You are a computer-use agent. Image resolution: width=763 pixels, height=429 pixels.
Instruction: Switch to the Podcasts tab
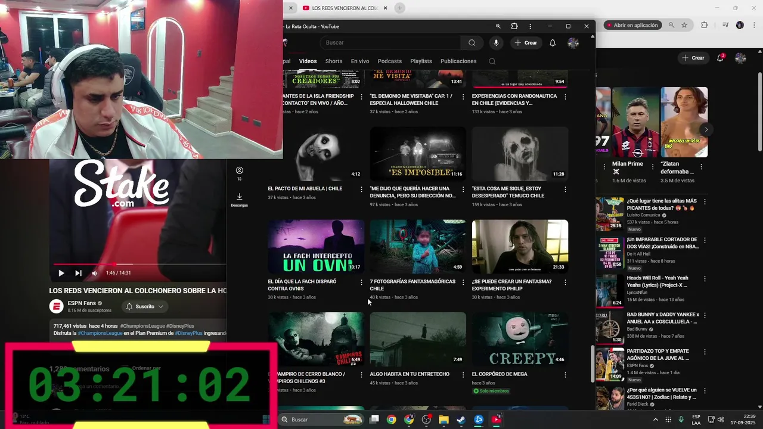[390, 61]
